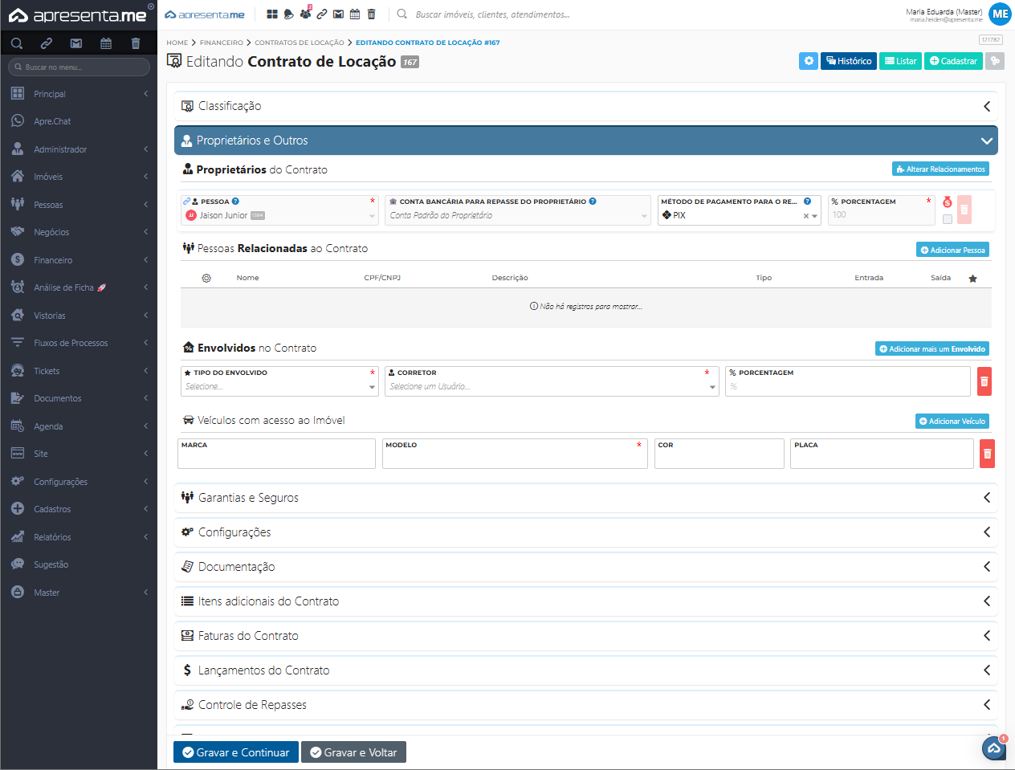
Task: Tick the checkbox under the money bag icon
Action: (948, 219)
